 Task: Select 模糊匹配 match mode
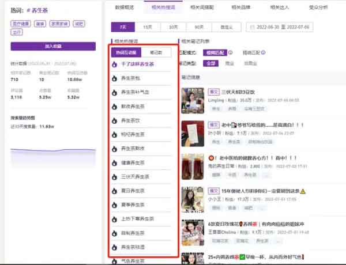215,52
